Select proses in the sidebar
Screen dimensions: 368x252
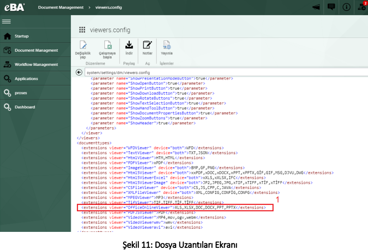point(21,93)
